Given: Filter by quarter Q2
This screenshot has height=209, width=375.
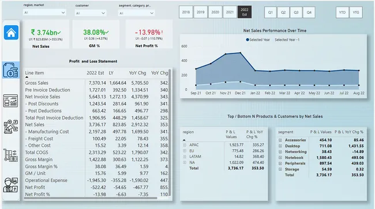Looking at the screenshot, I should click(283, 13).
